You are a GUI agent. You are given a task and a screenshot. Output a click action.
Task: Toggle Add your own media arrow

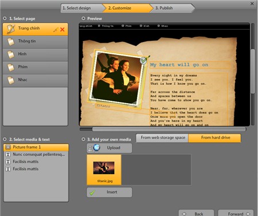(83, 139)
